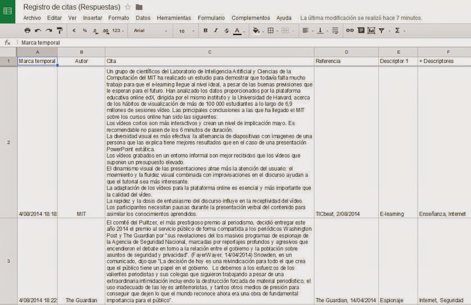
Task: Open the Herramientas menu
Action: coord(174,18)
